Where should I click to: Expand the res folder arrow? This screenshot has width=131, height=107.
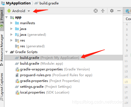(x=12, y=40)
